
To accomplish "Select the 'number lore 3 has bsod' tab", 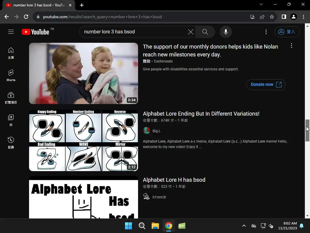I will coord(39,5).
